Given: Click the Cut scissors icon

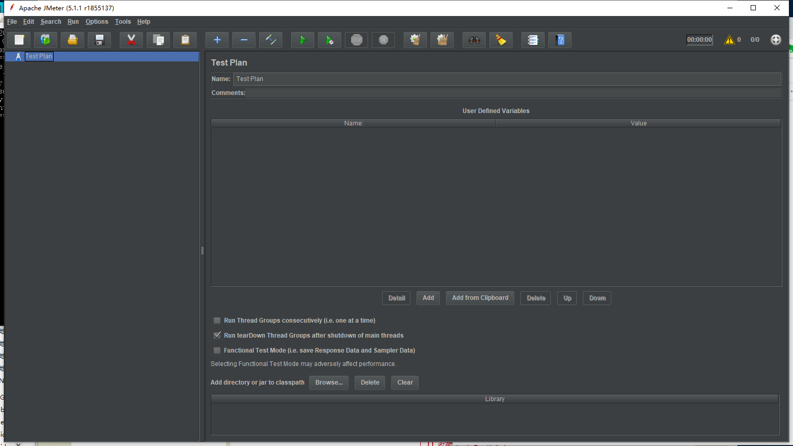Looking at the screenshot, I should coord(132,40).
